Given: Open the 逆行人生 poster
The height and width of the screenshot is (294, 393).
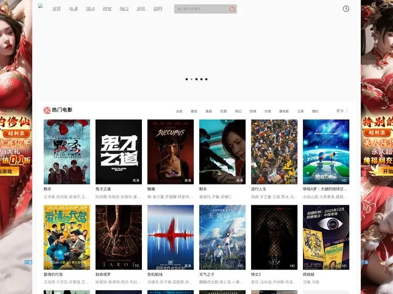Looking at the screenshot, I should coord(274,152).
